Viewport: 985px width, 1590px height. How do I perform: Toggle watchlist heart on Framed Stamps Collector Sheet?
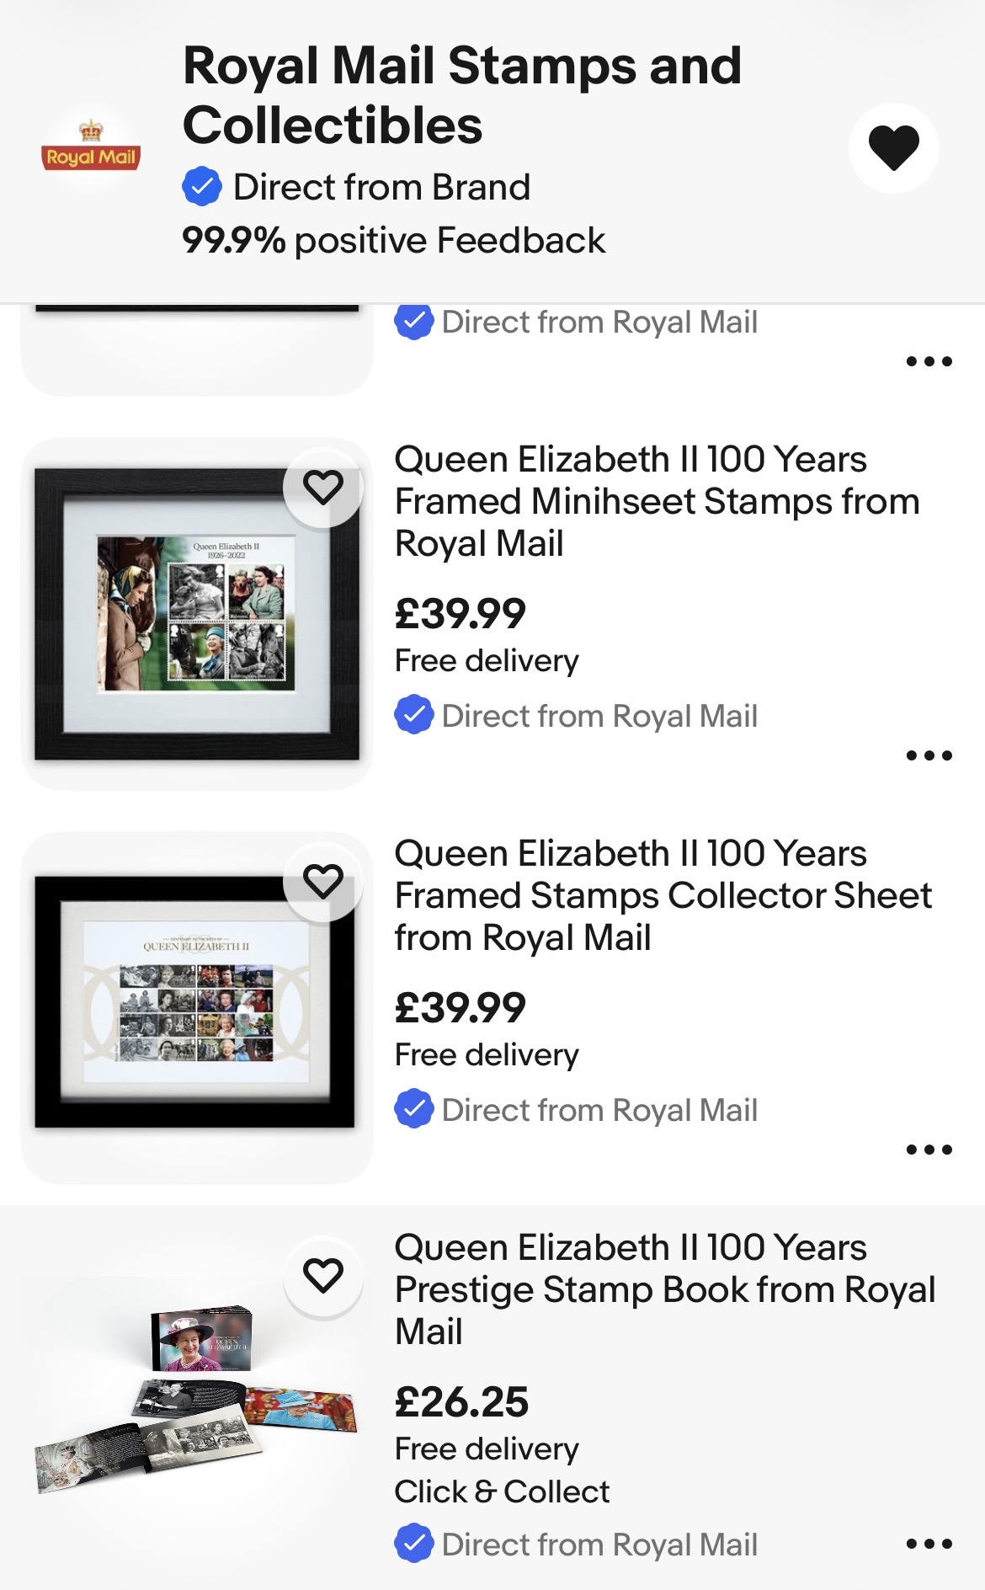(323, 882)
